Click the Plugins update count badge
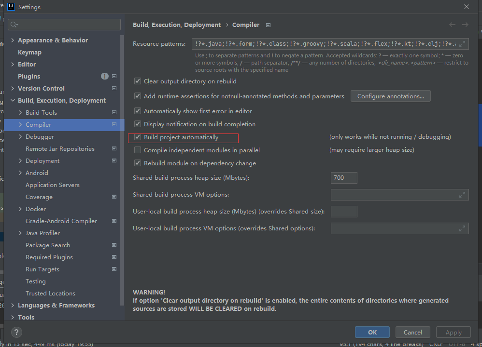Viewport: 482px width, 347px height. pos(104,76)
